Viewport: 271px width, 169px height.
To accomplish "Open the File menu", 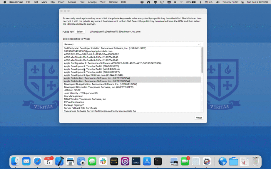I will tap(28, 2).
